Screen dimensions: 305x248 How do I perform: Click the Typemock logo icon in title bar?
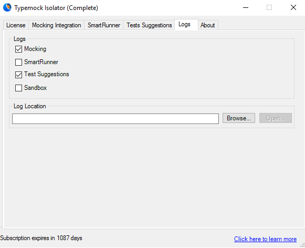pos(7,7)
